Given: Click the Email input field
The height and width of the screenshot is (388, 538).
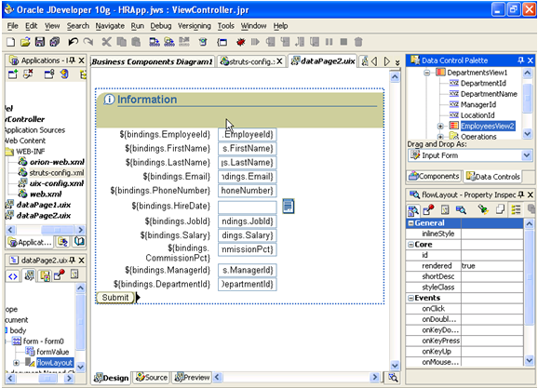Looking at the screenshot, I should click(x=247, y=177).
